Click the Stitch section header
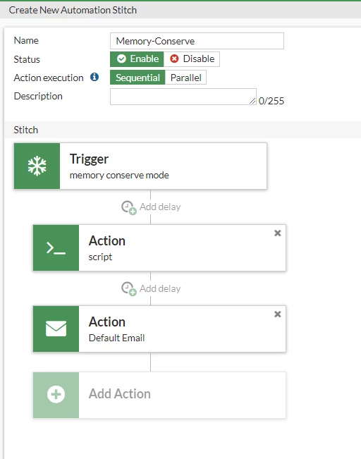The width and height of the screenshot is (361, 459). point(183,130)
